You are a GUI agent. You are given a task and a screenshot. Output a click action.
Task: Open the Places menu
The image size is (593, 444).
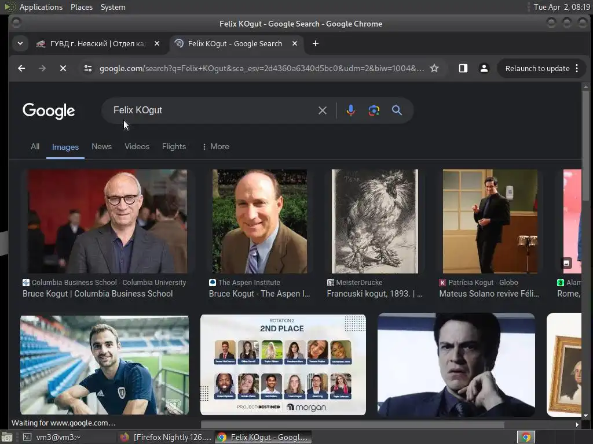(82, 7)
